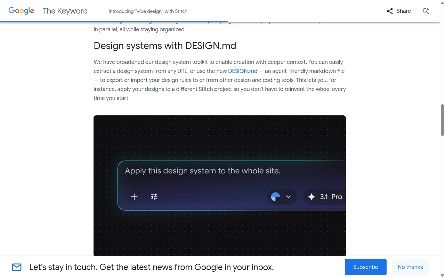Expand the theme selector chevron
The height and width of the screenshot is (278, 445).
click(288, 197)
